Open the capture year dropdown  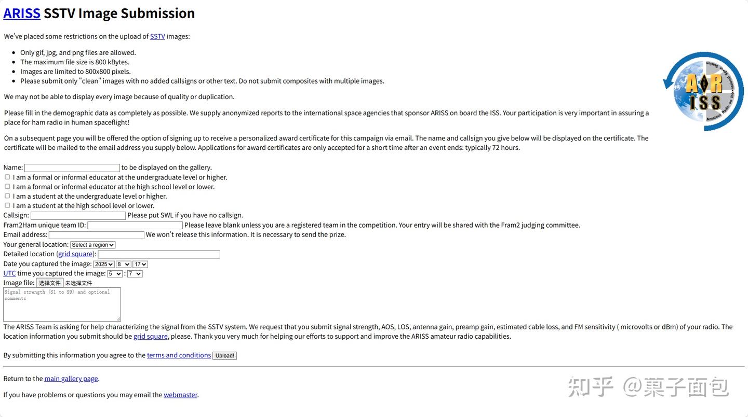pyautogui.click(x=104, y=264)
